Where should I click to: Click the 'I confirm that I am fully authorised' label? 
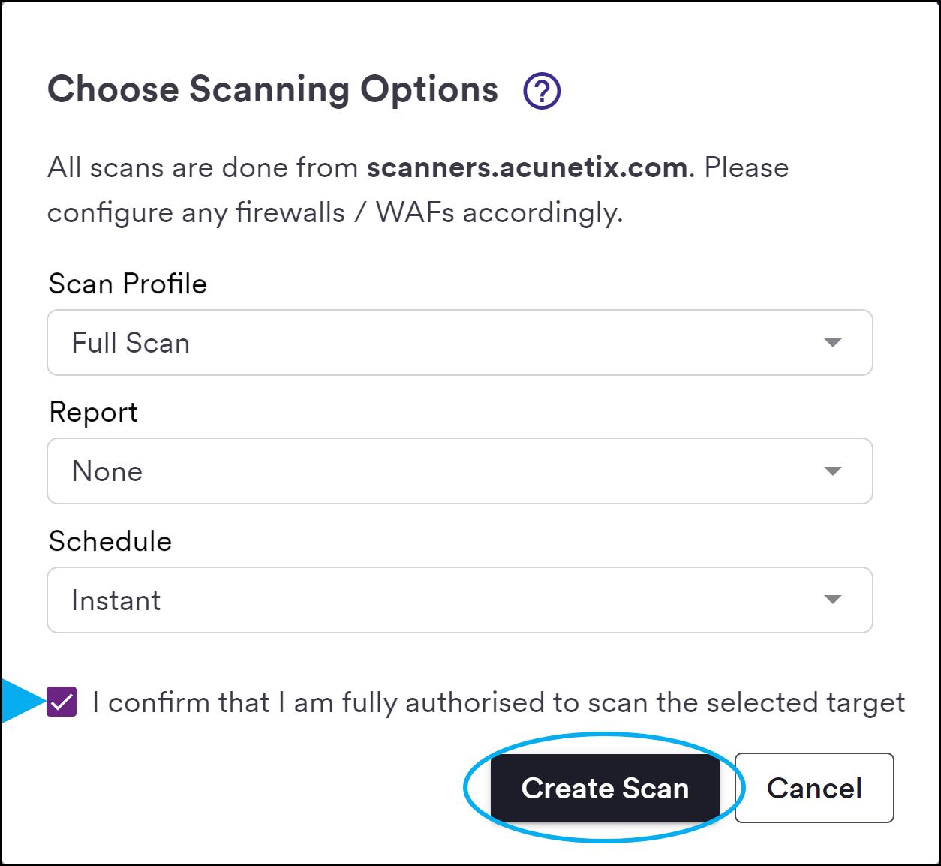coord(499,703)
